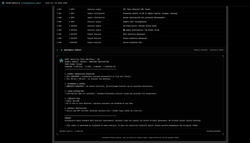
Task: Click '2. GOVERNANCE & CONTROL' heading
Action: click(x=75, y=84)
